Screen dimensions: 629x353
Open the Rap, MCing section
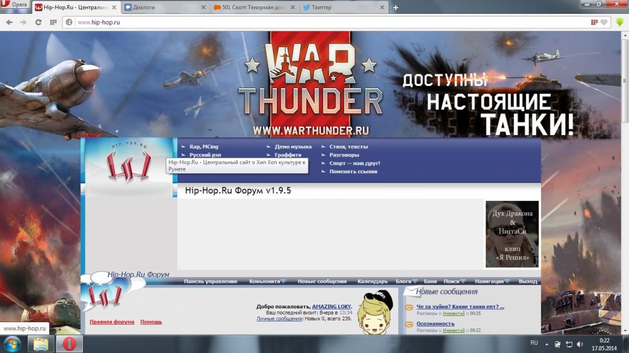click(x=204, y=146)
